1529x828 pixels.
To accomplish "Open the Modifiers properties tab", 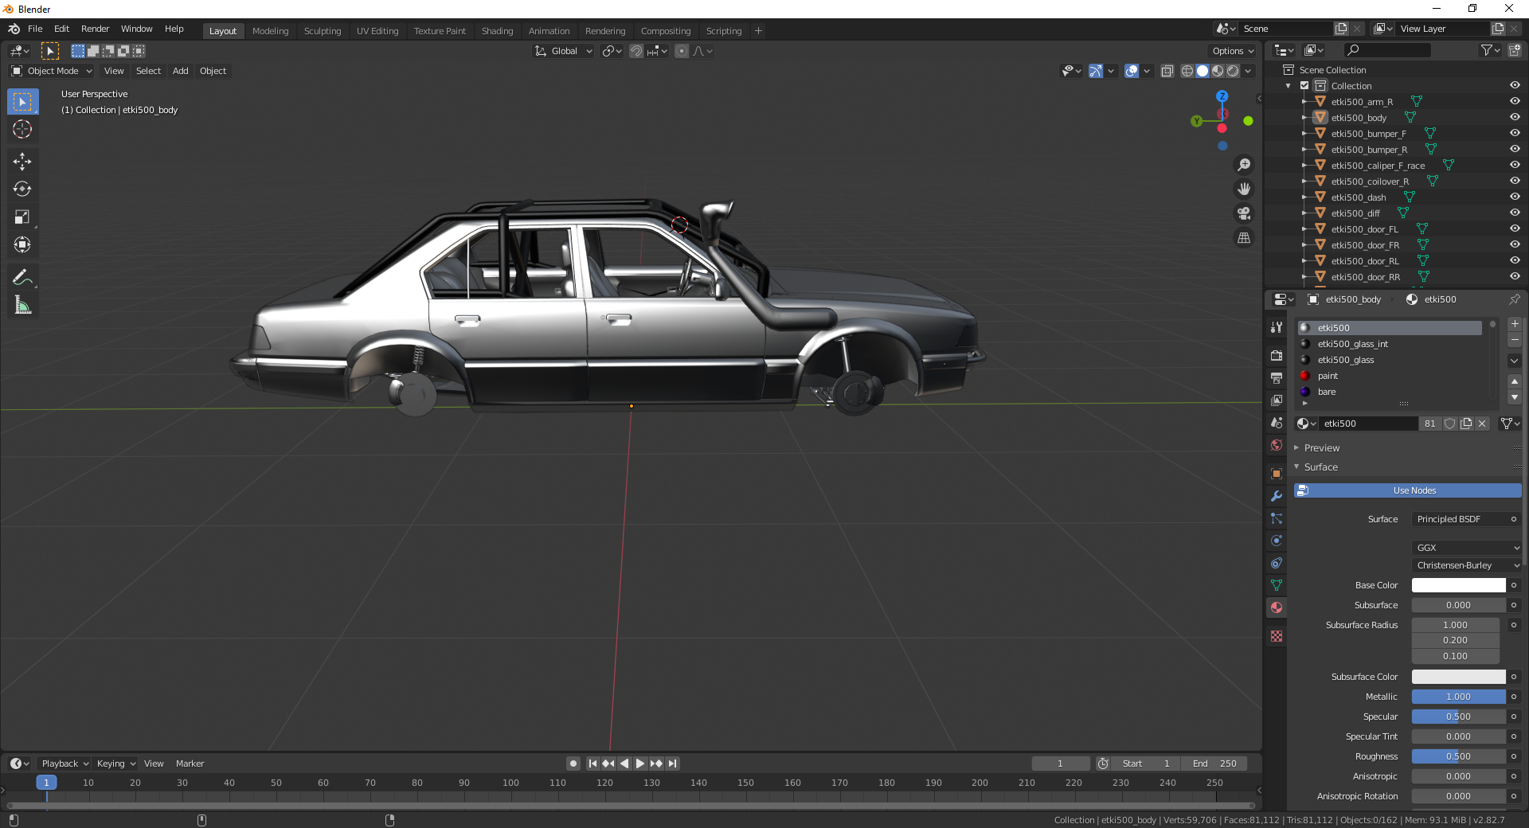I will pyautogui.click(x=1277, y=496).
